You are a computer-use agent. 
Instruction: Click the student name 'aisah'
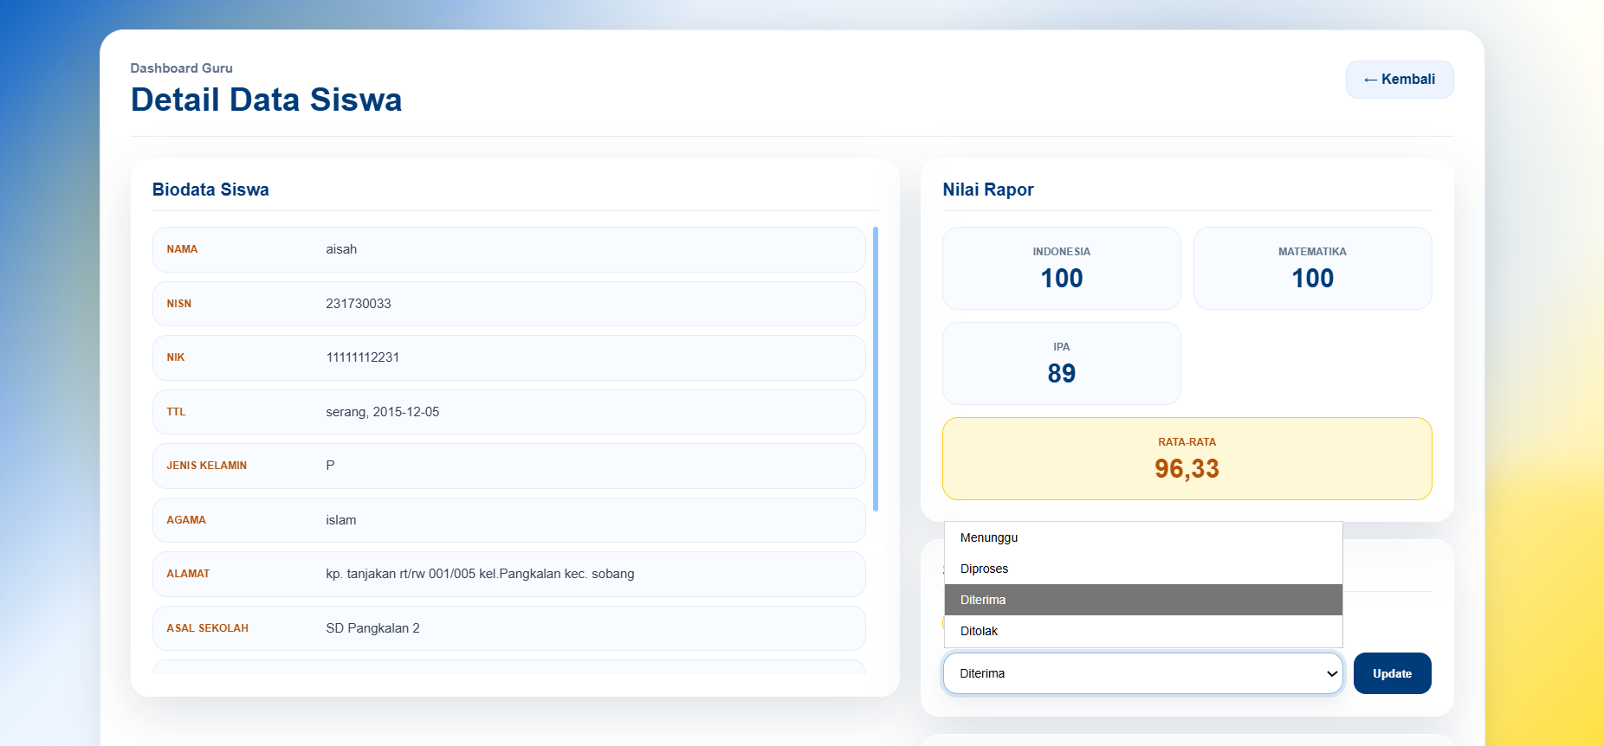(341, 249)
